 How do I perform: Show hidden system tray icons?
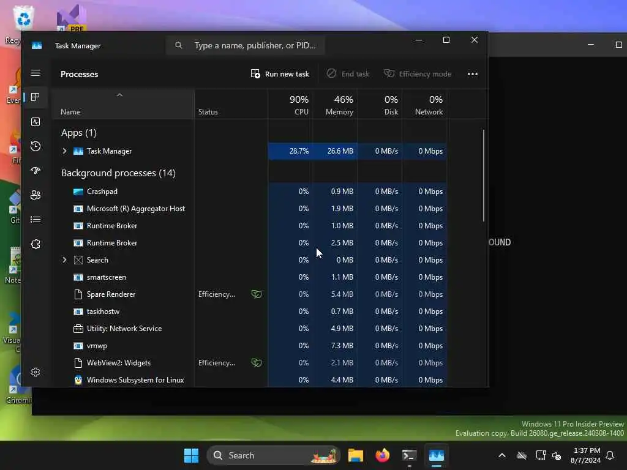click(x=502, y=455)
